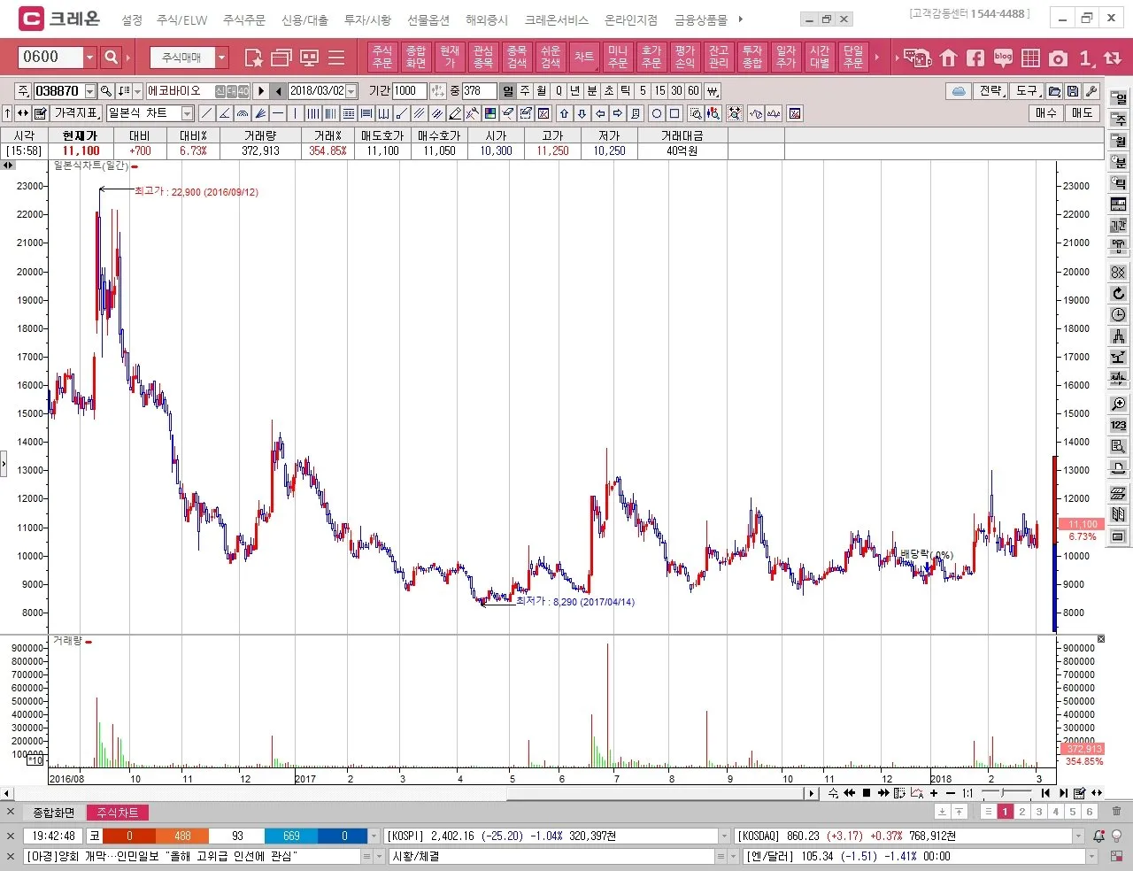Select the trend line drawing tool

click(206, 113)
